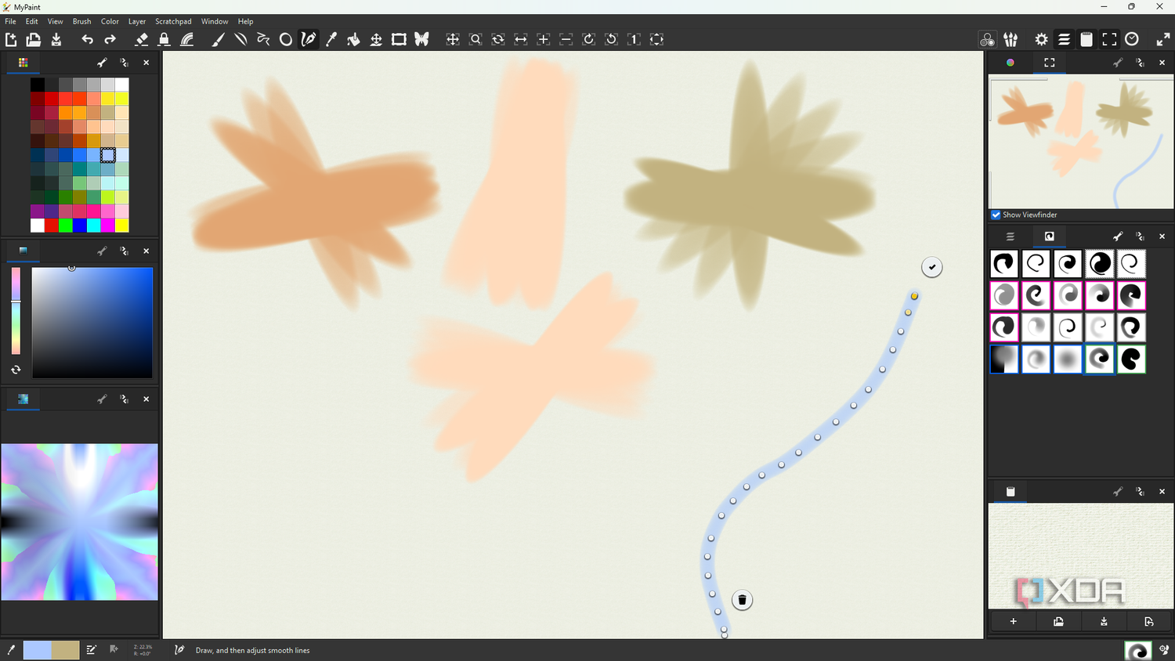Toggle the scratchpad panel notepad icon

pyautogui.click(x=1086, y=39)
